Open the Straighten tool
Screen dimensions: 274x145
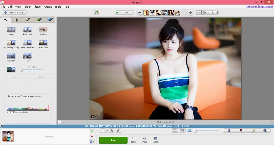click(27, 31)
